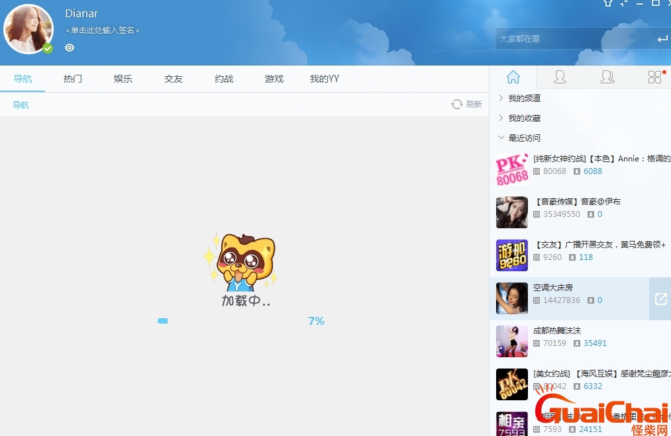Open Dianar's profile avatar
Screen dimensions: 671x436
pos(28,29)
